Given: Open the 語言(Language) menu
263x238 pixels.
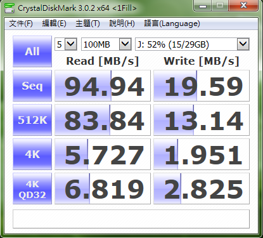Looking at the screenshot, I should 172,23.
